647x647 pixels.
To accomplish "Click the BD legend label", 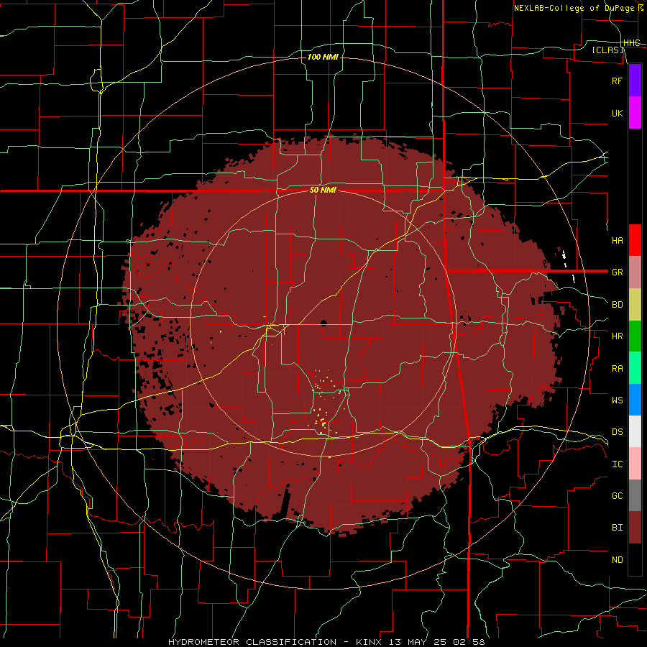I will point(617,305).
